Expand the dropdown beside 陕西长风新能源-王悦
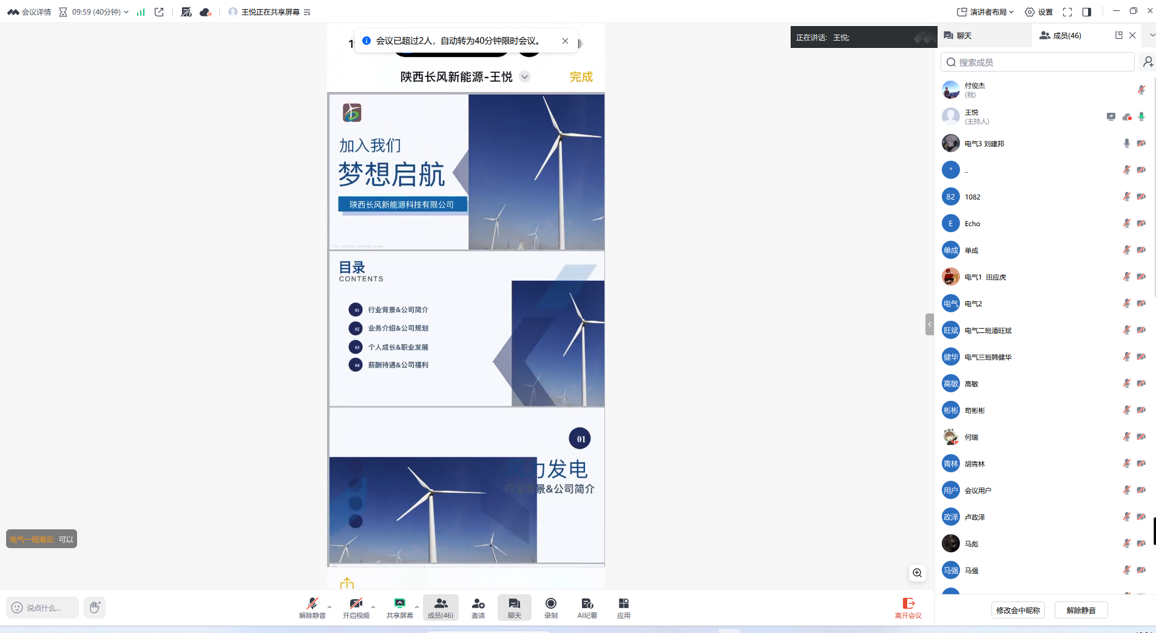The image size is (1156, 633). click(x=525, y=77)
